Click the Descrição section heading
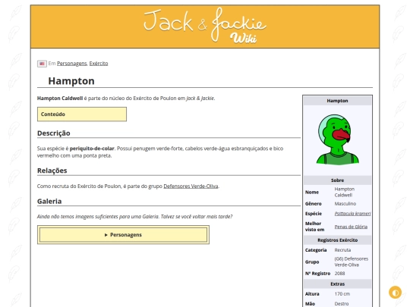The width and height of the screenshot is (410, 307). click(x=54, y=133)
